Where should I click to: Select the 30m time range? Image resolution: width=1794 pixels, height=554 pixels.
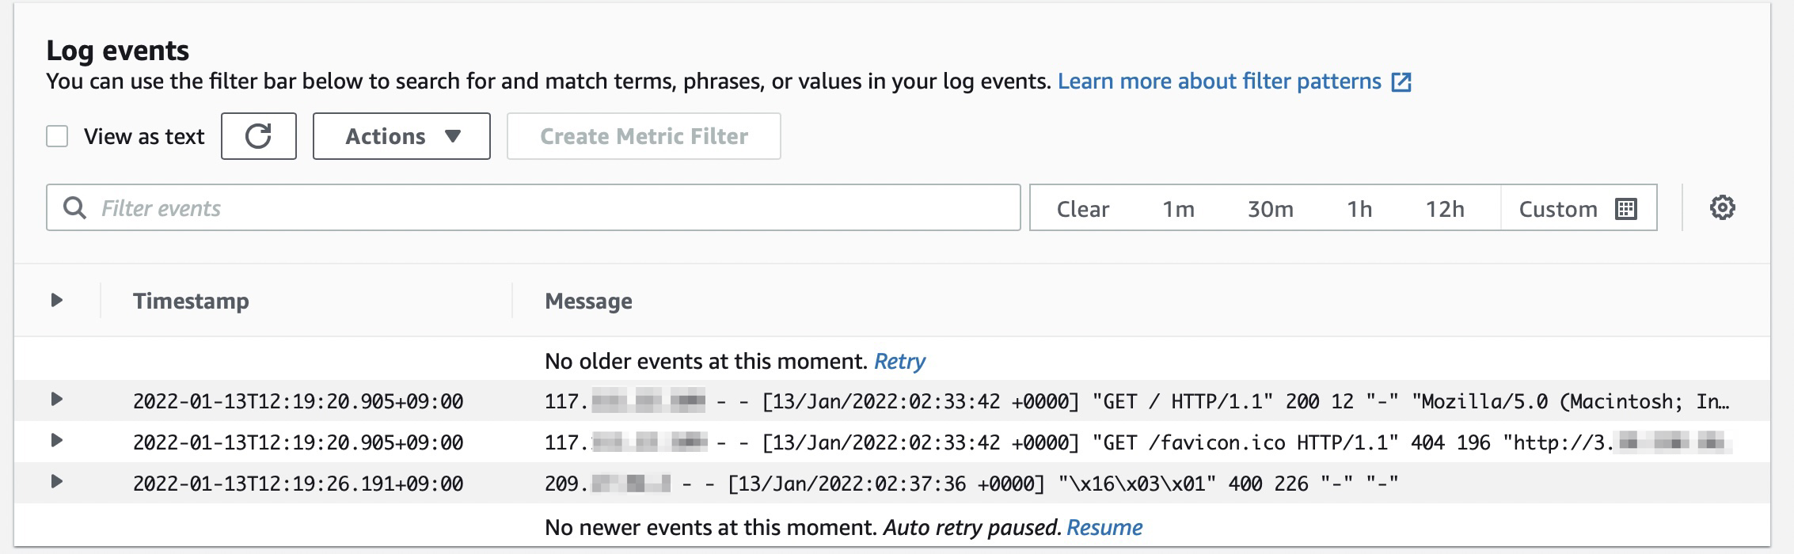(x=1270, y=209)
